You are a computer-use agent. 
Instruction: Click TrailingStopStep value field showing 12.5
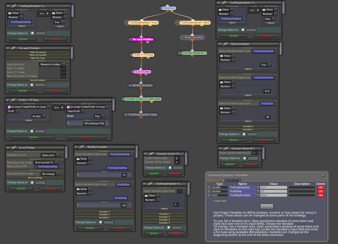click(274, 187)
